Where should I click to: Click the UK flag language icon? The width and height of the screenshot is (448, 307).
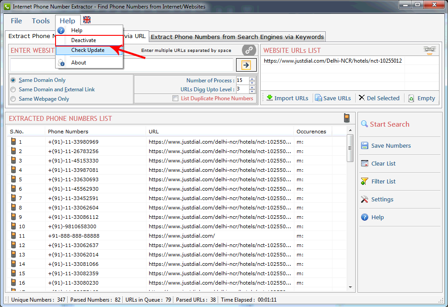tap(87, 20)
